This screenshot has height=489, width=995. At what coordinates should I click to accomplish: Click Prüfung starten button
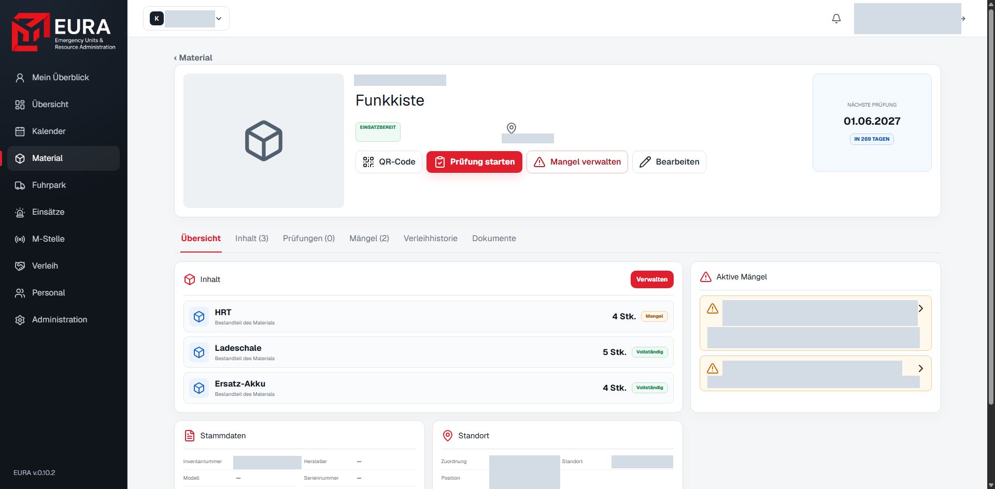click(474, 162)
